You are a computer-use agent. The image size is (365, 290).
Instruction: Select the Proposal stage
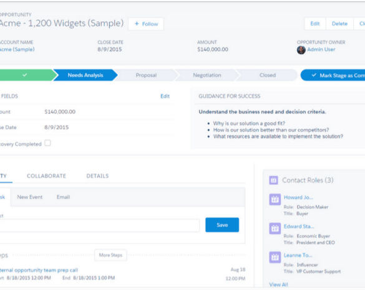(x=146, y=75)
